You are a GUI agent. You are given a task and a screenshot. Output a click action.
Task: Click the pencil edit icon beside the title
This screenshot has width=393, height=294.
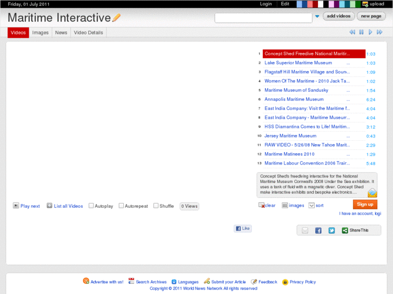pyautogui.click(x=116, y=18)
